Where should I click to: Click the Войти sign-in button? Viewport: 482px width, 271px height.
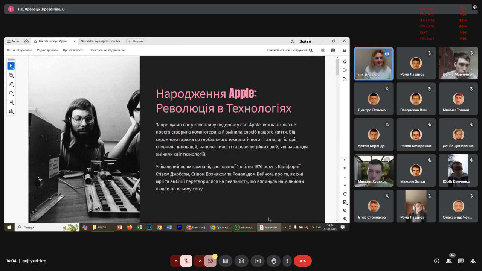tap(305, 41)
